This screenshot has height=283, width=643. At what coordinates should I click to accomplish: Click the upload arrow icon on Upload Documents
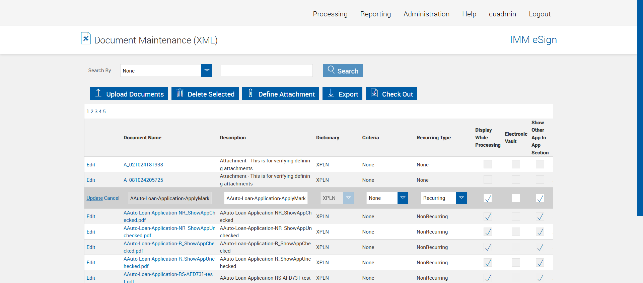[x=98, y=93]
